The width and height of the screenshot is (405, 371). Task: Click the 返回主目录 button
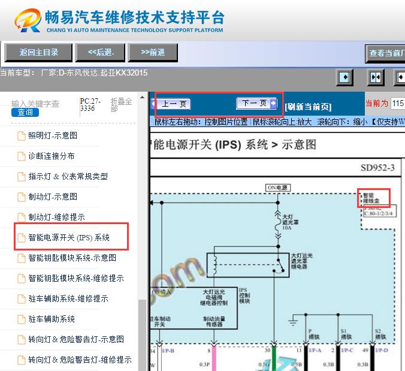point(38,53)
